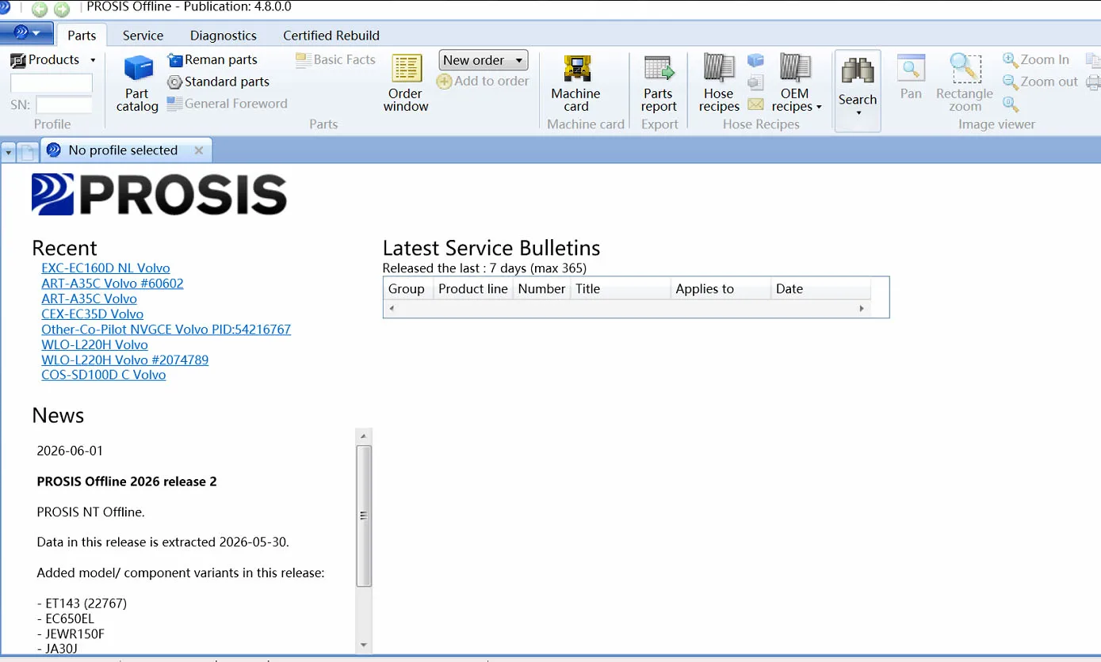Select the Rectangle zoom tool

[x=965, y=84]
